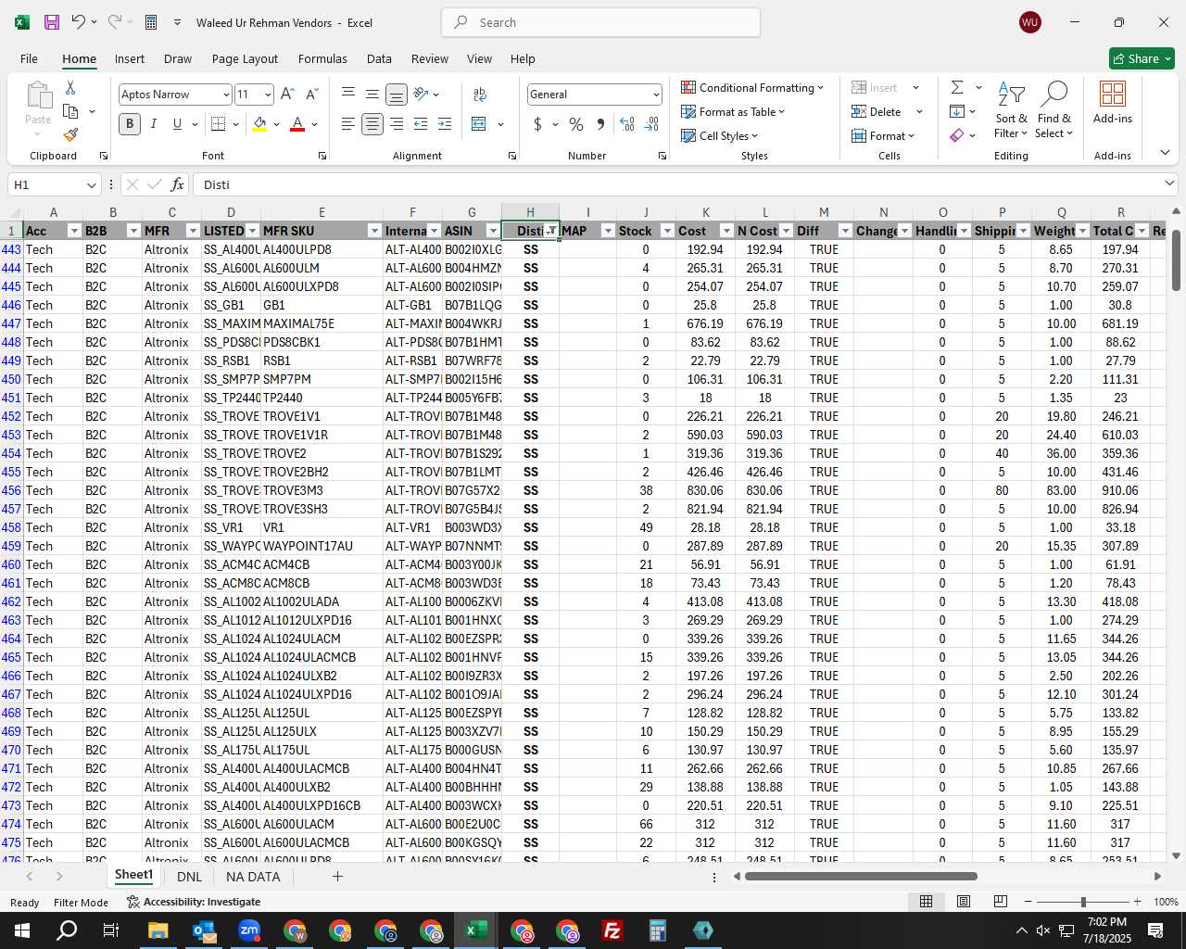The height and width of the screenshot is (949, 1186).
Task: Toggle Bottom Align
Action: pos(397,94)
